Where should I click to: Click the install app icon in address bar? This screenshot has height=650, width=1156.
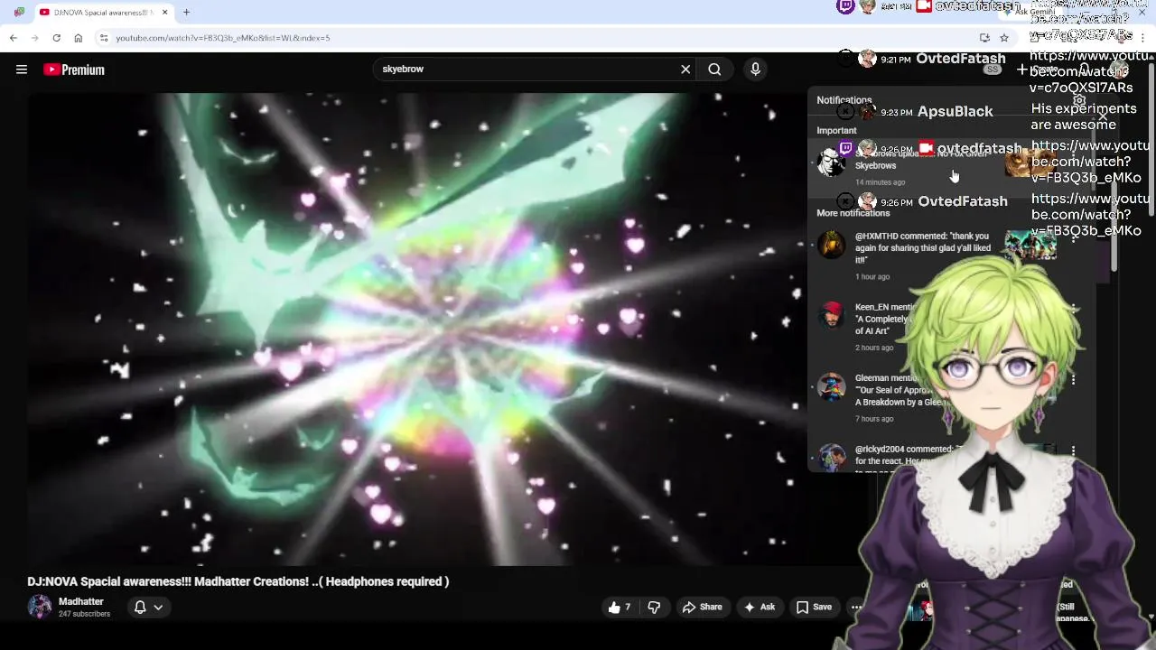984,38
